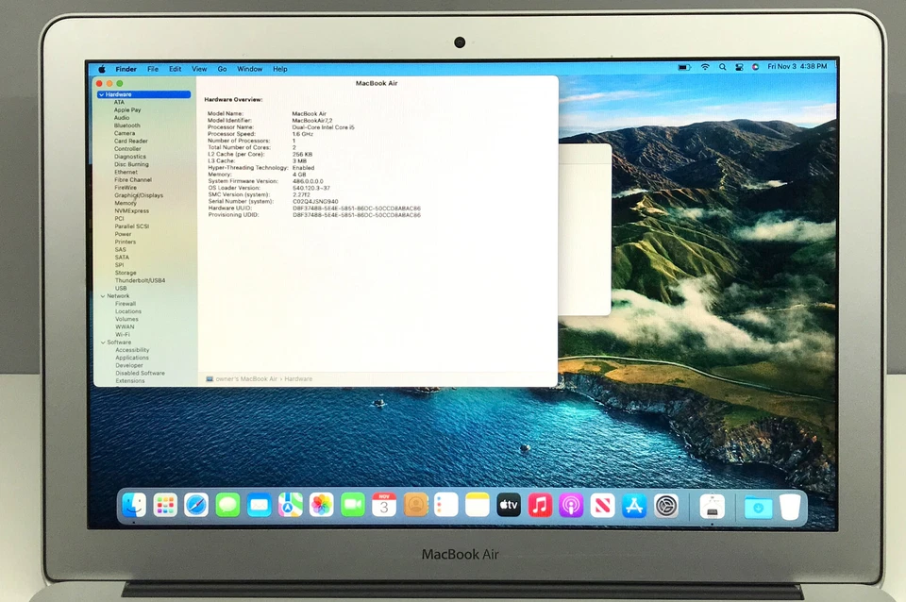Launch the Music app from the Dock

tap(540, 505)
